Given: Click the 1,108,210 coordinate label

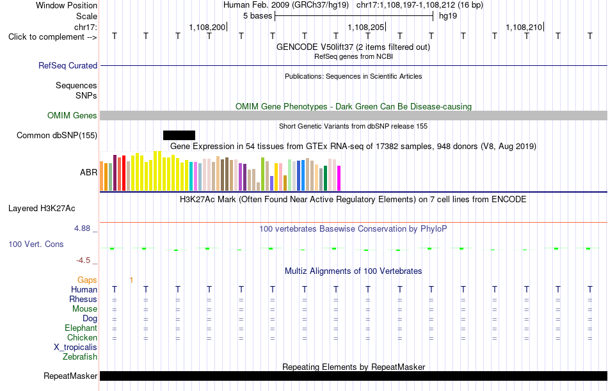Looking at the screenshot, I should pos(524,27).
